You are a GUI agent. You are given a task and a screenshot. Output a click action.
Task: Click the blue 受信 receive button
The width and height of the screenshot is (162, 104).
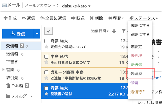click(18, 34)
